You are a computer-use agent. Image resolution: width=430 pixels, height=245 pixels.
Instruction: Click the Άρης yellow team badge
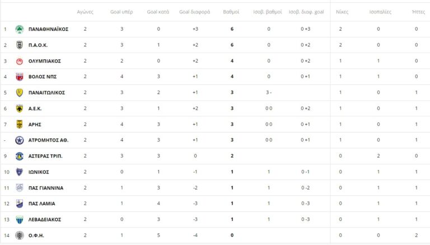[x=19, y=124]
